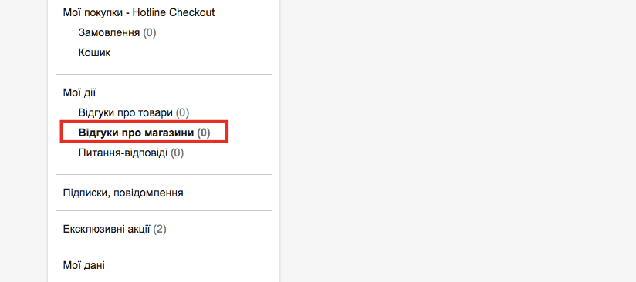Click the word акції in exclusive offers item
This screenshot has height=282, width=636.
tap(138, 230)
